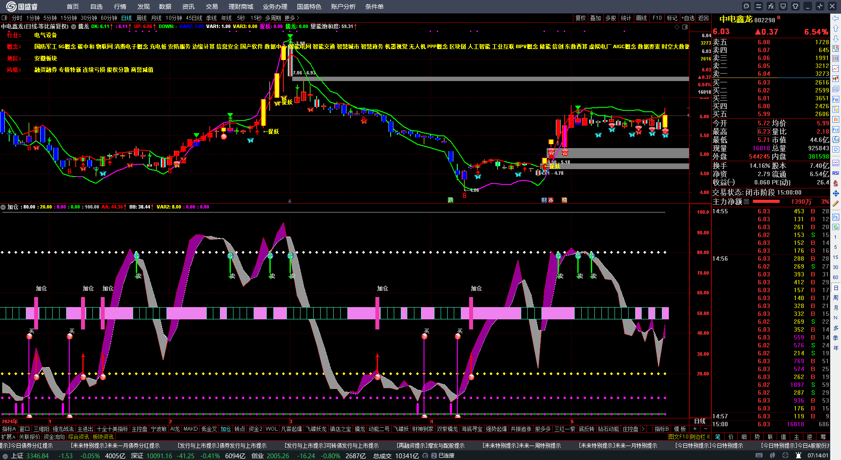Click the stock name 中电鑫龙 header
841x460 pixels.
click(x=736, y=19)
